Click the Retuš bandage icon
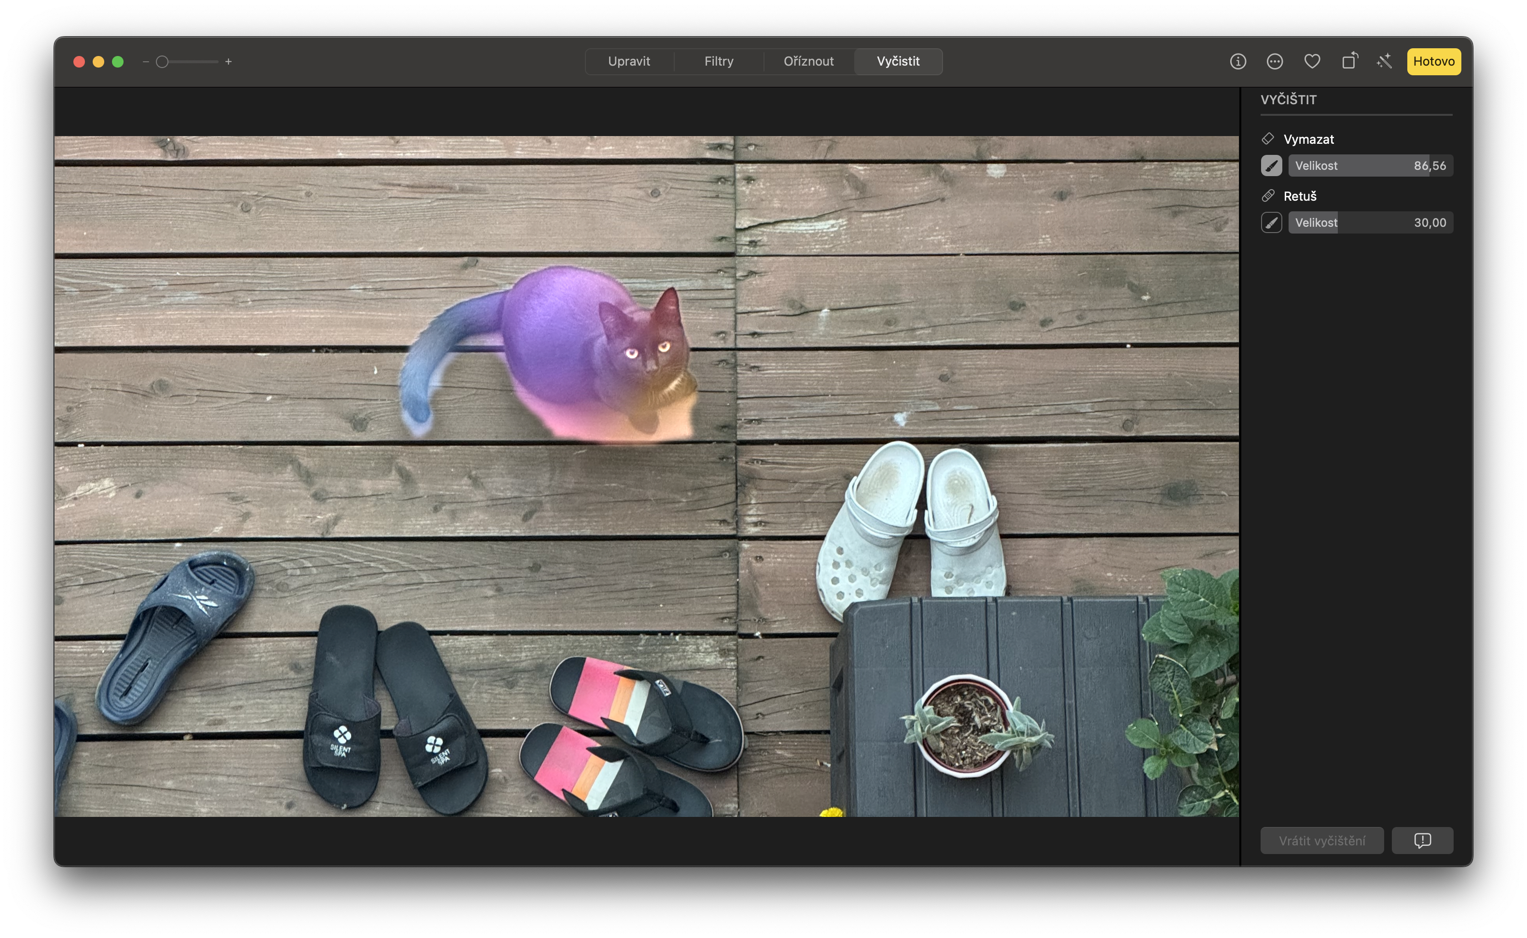Screen dimensions: 1527x938 point(1268,196)
